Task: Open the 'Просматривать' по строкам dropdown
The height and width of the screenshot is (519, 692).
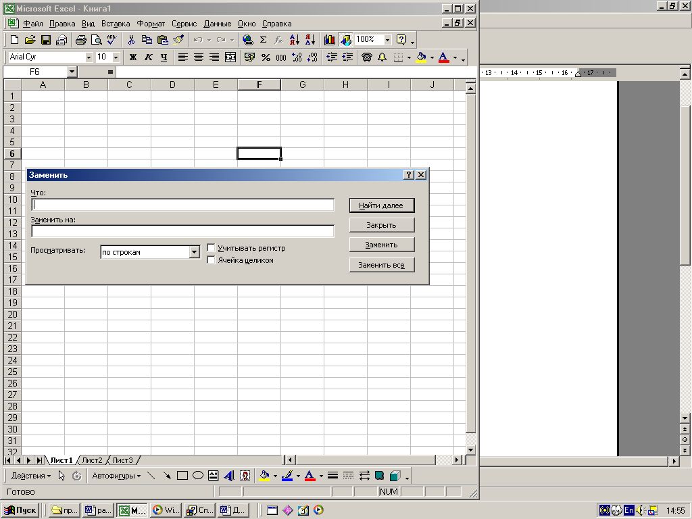Action: 194,252
